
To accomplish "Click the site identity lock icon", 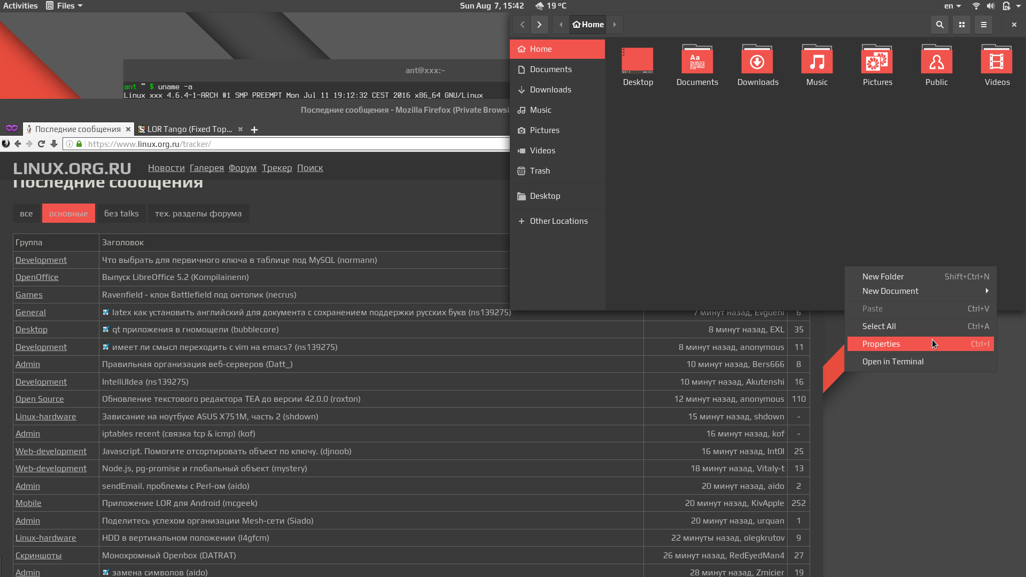I will pyautogui.click(x=79, y=144).
